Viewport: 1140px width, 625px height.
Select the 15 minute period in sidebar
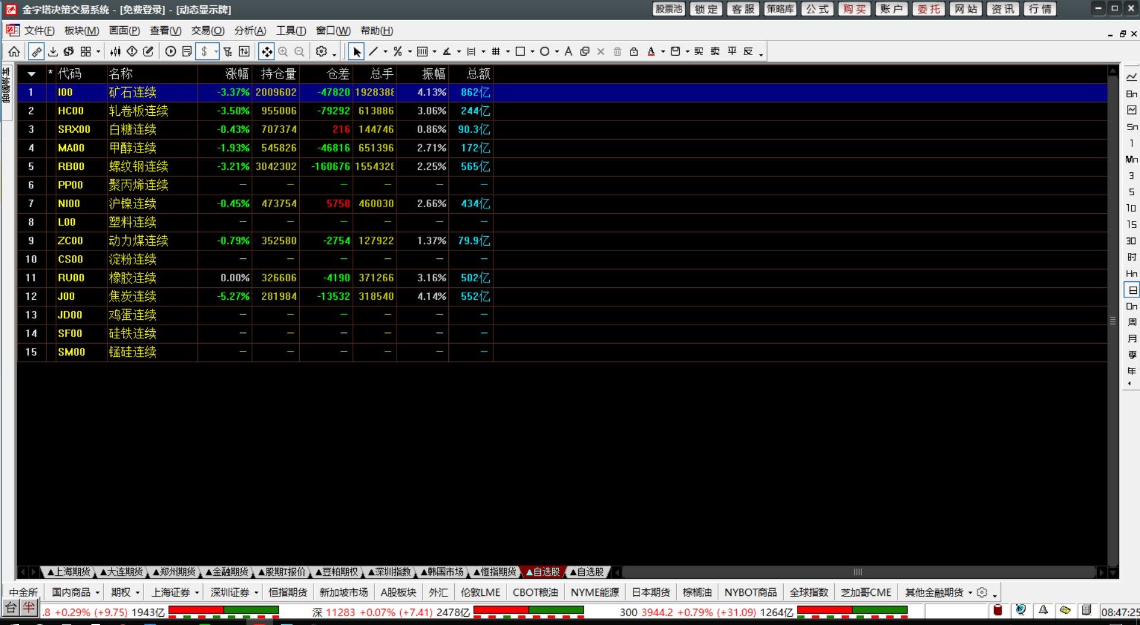1132,224
